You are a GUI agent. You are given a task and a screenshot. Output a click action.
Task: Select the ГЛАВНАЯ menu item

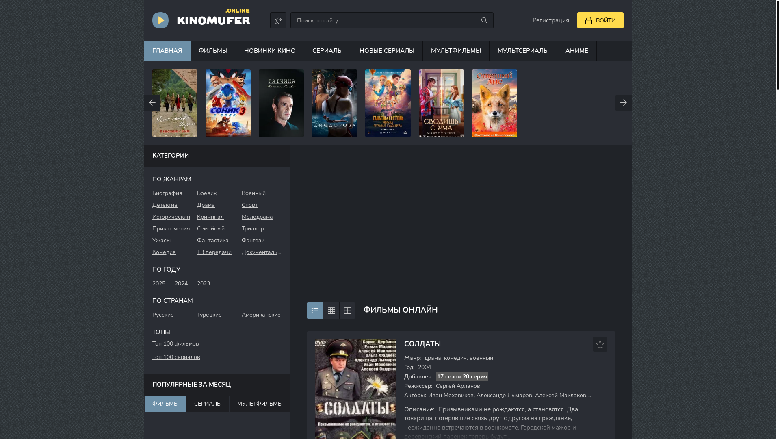click(x=167, y=51)
